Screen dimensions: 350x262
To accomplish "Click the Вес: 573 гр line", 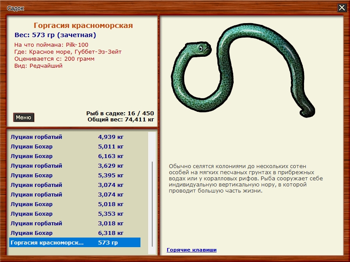I will point(55,35).
